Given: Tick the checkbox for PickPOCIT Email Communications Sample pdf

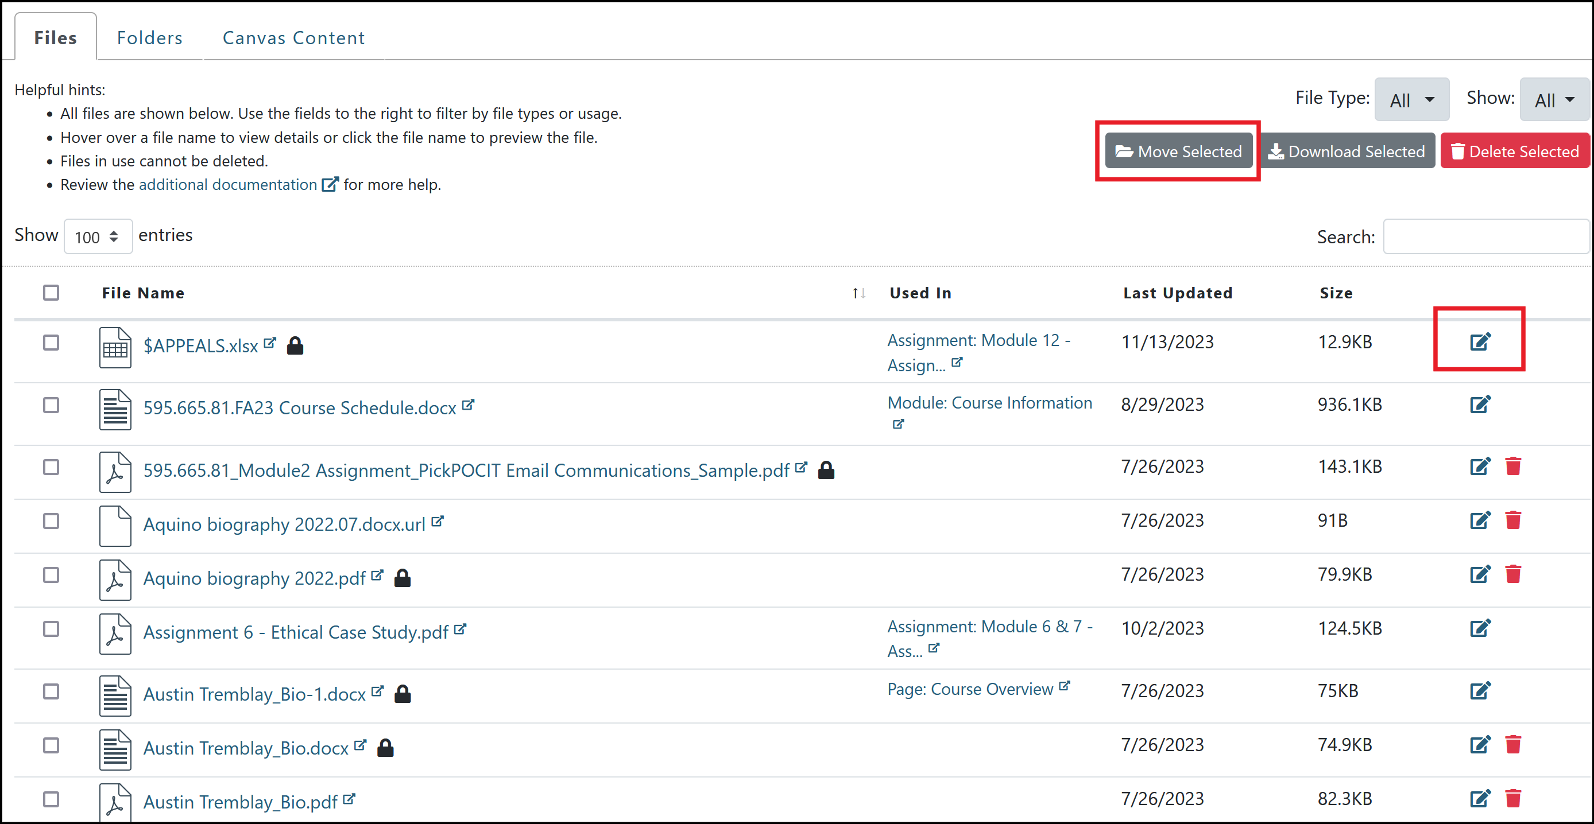Looking at the screenshot, I should [51, 467].
